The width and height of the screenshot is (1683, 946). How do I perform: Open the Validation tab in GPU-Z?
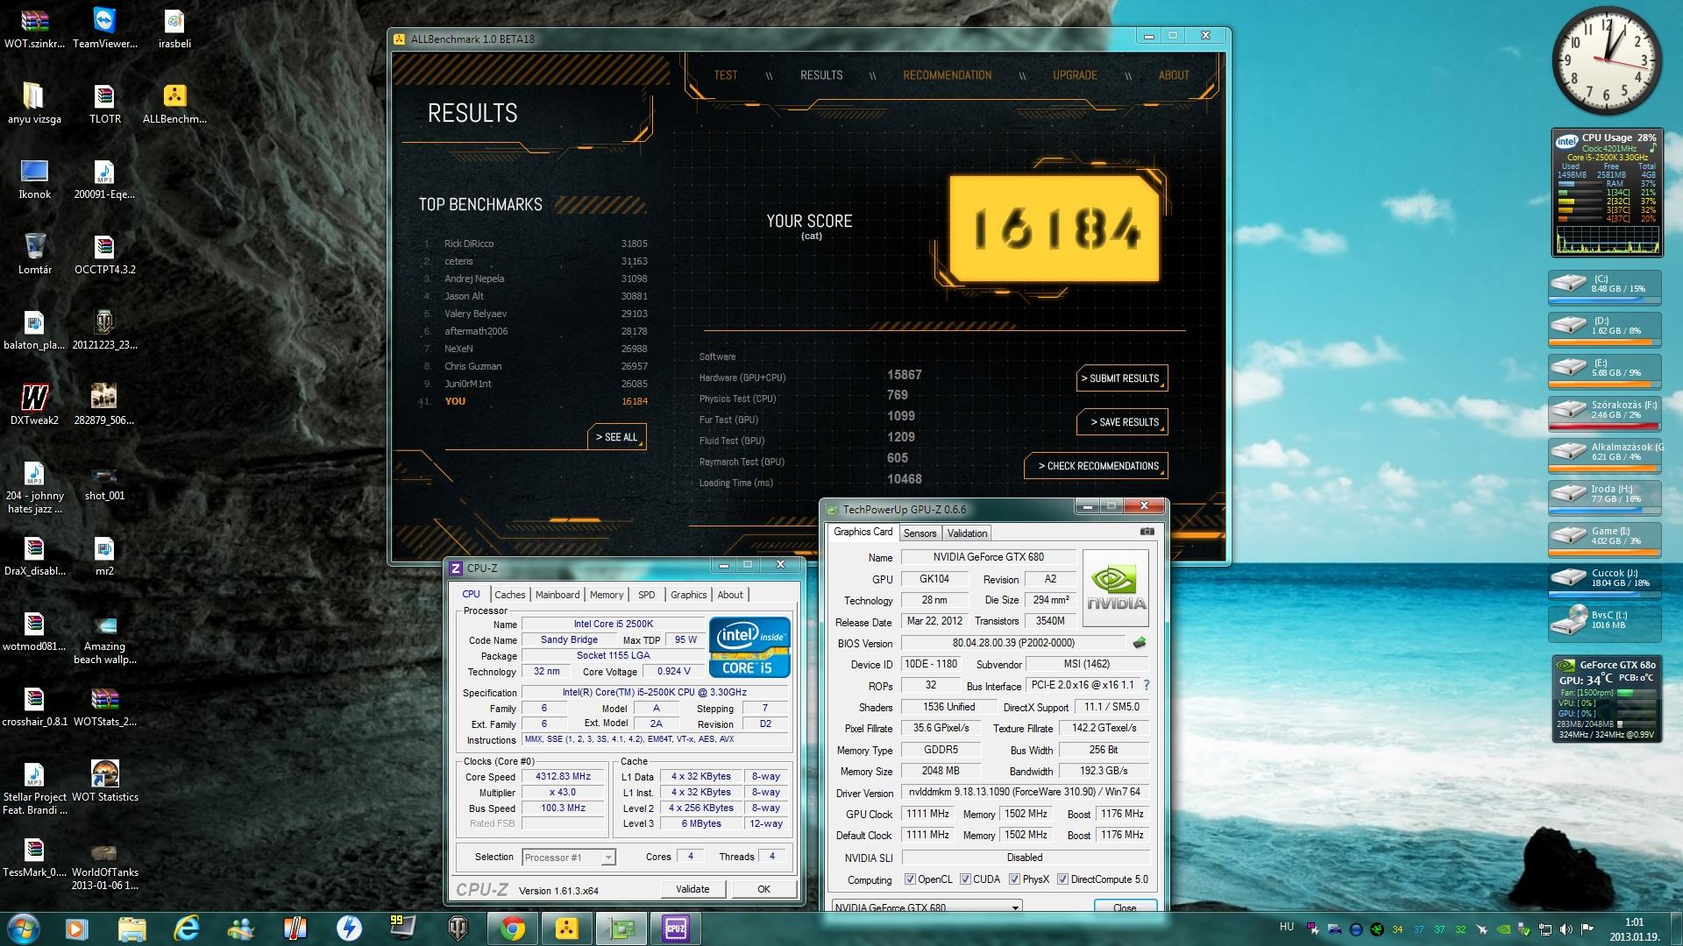coord(967,533)
